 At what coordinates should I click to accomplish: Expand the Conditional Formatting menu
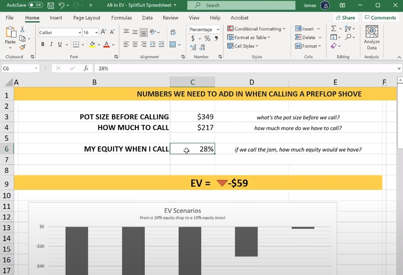click(257, 29)
